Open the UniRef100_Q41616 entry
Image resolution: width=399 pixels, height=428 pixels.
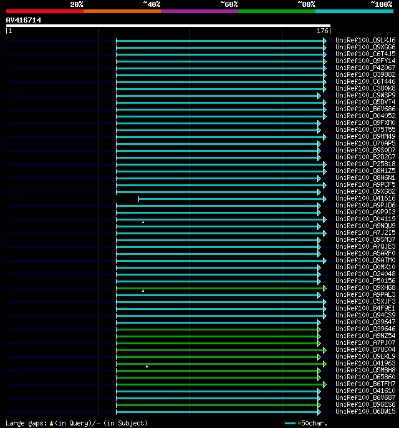tap(365, 199)
